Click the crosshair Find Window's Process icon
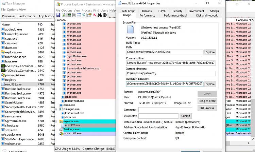 pos(105,15)
